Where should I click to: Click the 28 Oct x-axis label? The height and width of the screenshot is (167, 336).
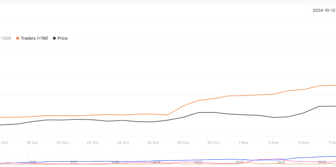183,143
